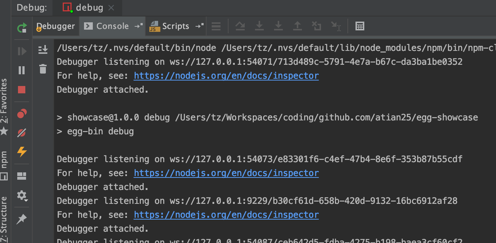This screenshot has height=243, width=496.
Task: Click the last nodejs.org documentation link
Action: pos(226,214)
